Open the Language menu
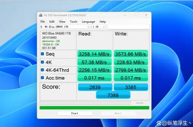This screenshot has height=127, width=193. pyautogui.click(x=88, y=22)
